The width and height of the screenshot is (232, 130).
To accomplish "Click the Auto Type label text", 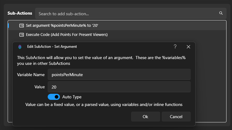I will point(72,97).
